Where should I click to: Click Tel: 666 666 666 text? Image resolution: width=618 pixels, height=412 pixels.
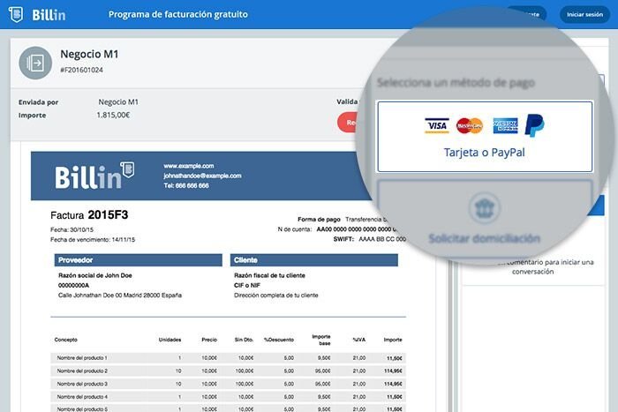(x=186, y=185)
